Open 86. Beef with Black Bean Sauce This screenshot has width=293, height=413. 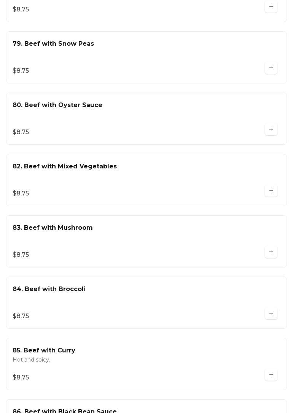click(65, 411)
